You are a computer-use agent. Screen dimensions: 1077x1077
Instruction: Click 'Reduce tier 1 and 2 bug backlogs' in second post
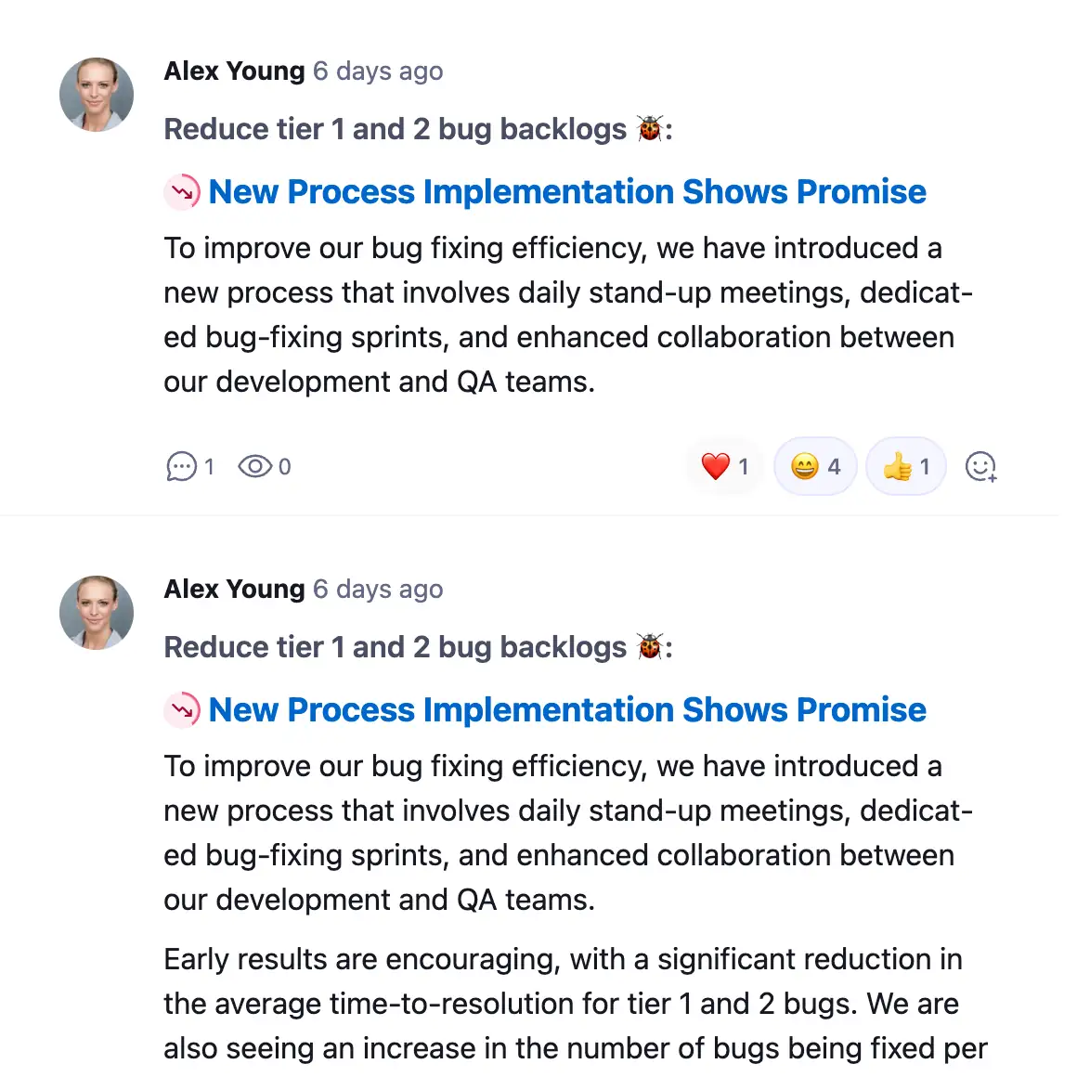[x=395, y=647]
